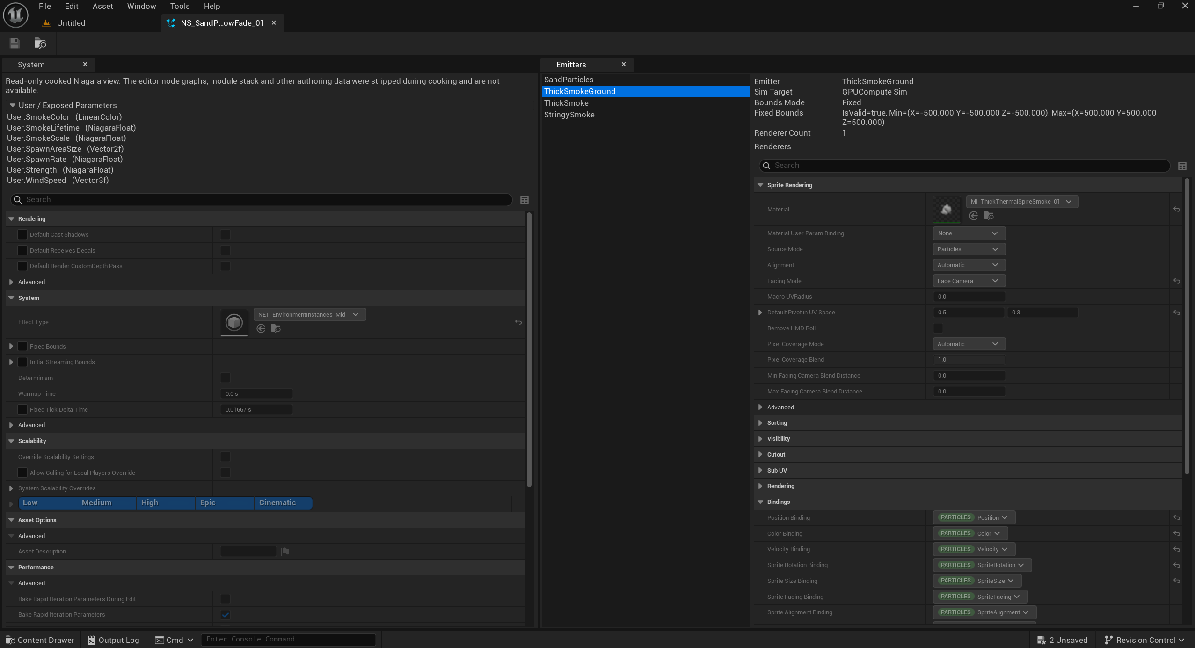Screen dimensions: 1195x648
Task: Expand System Scalability Overrides
Action: (11, 488)
